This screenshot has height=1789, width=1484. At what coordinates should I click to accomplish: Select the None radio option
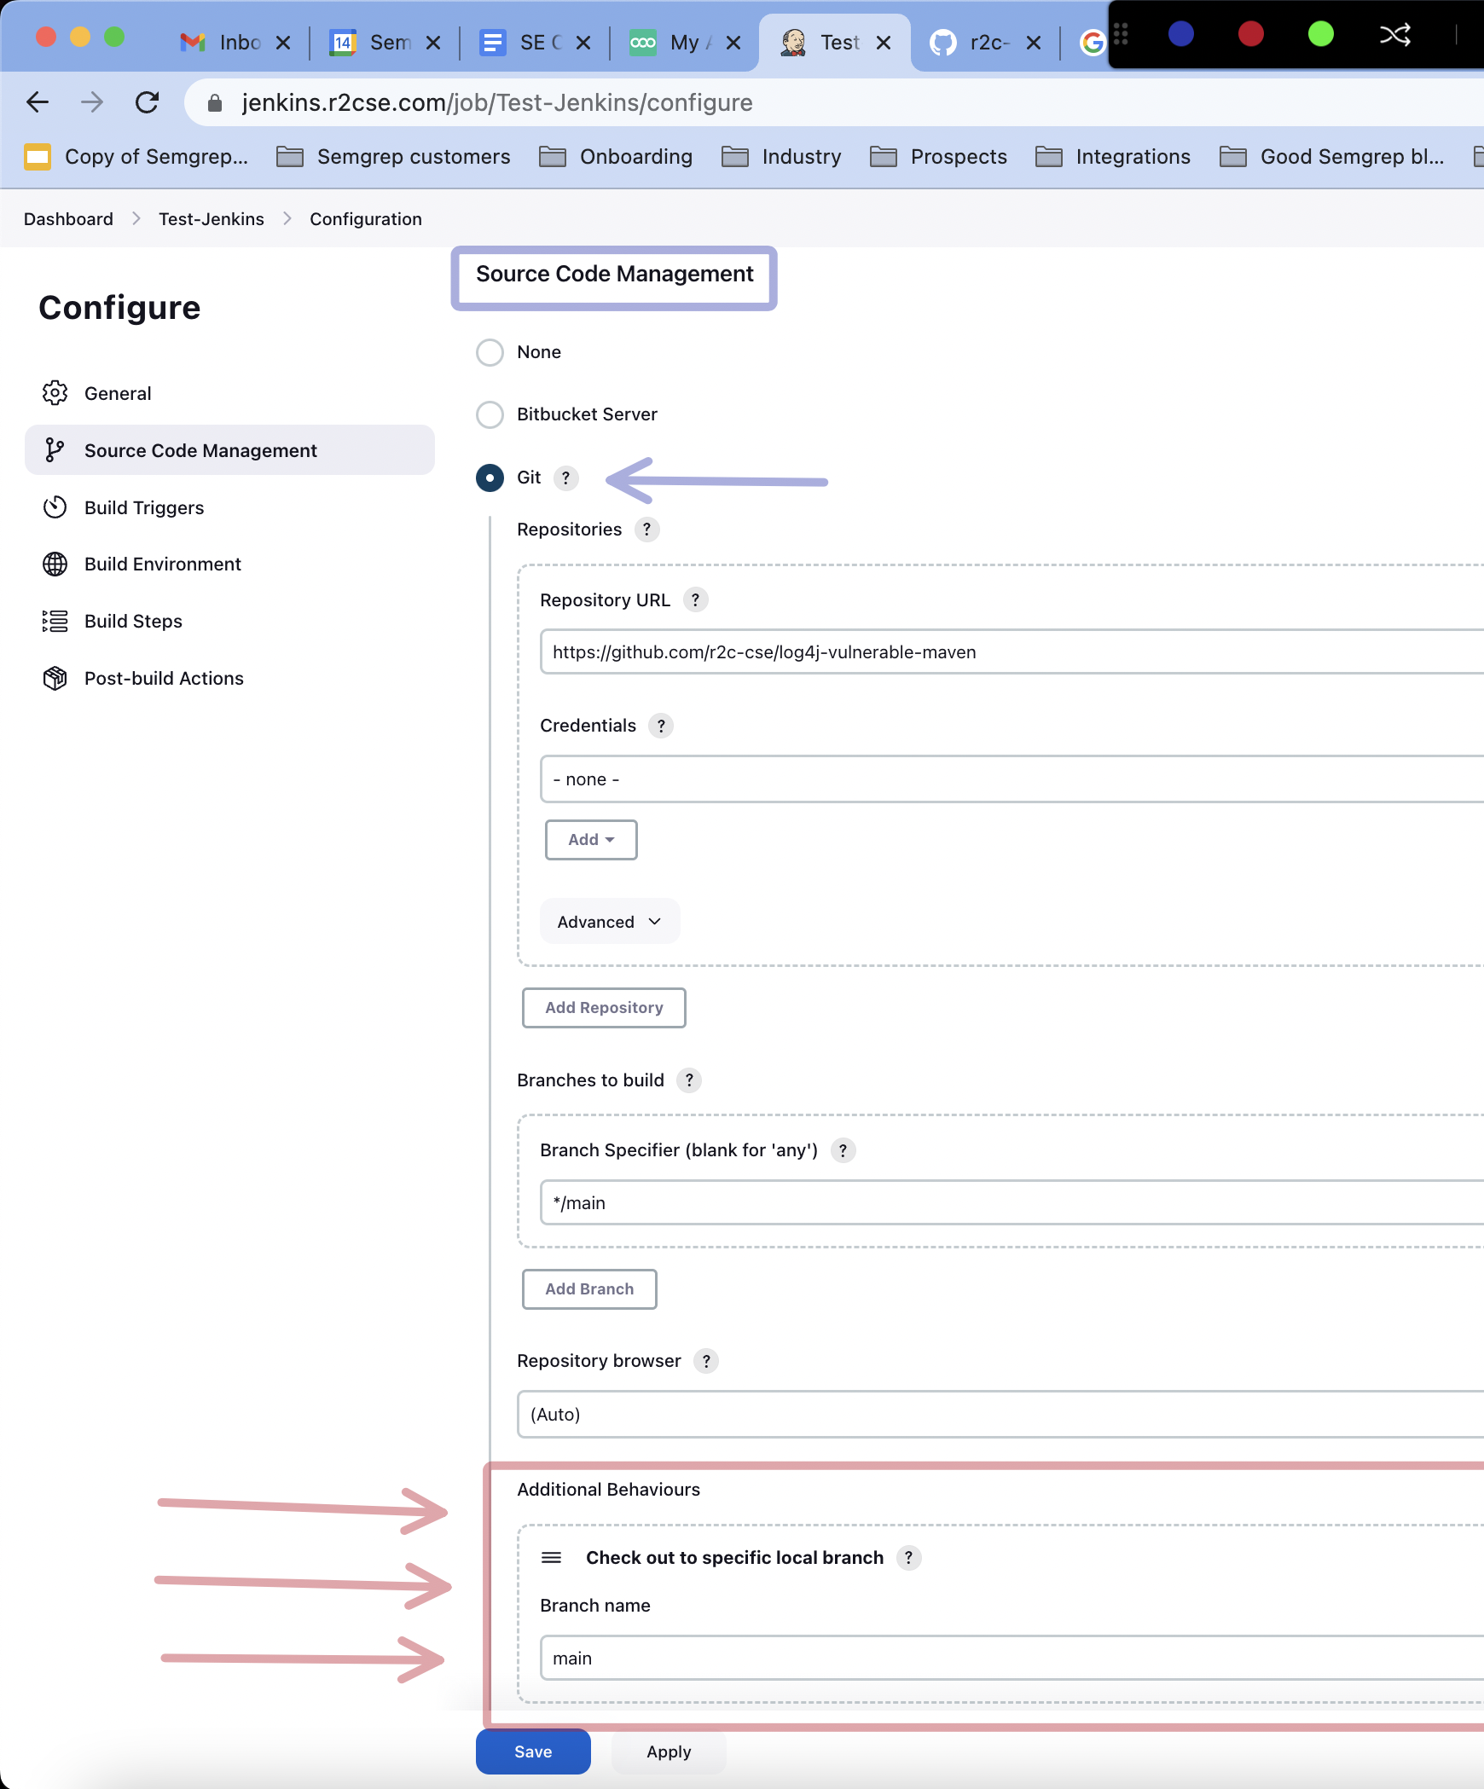tap(490, 352)
